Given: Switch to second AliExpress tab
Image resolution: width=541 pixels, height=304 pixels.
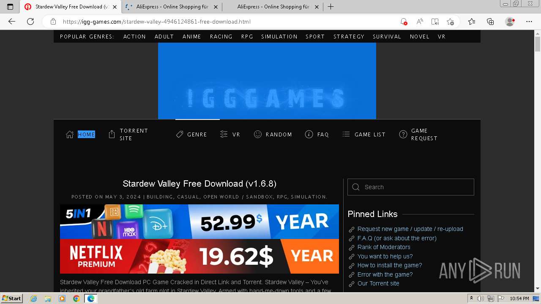Looking at the screenshot, I should coord(273,7).
